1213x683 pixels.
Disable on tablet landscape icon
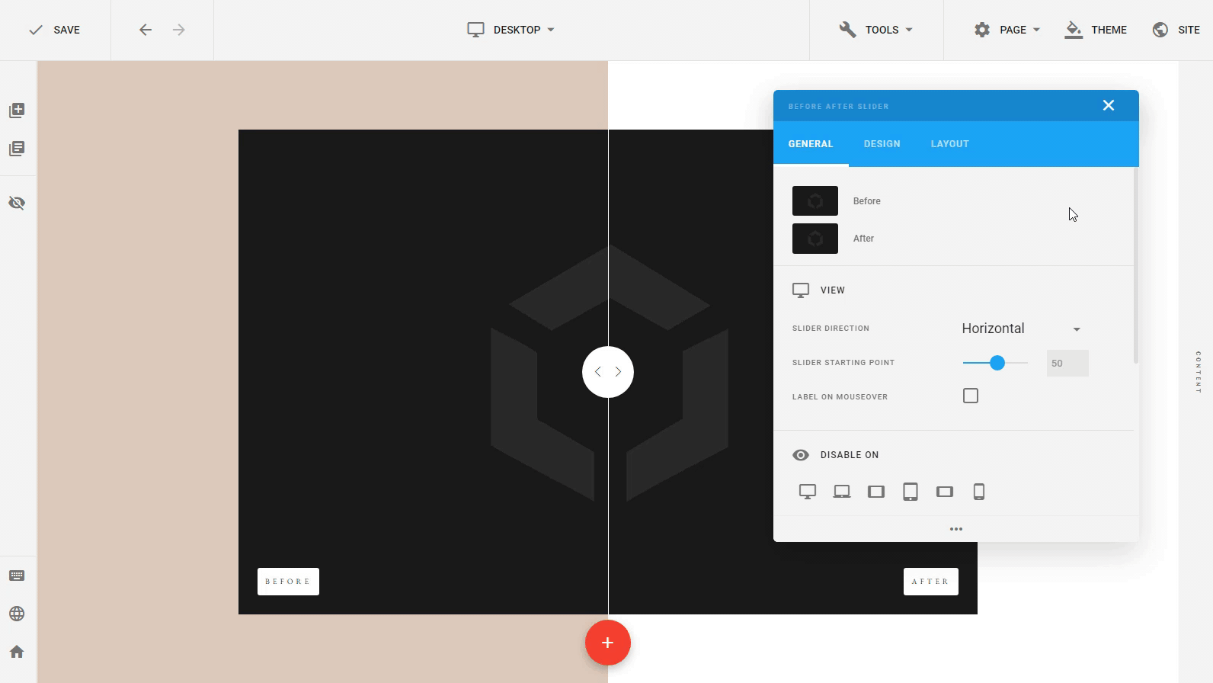(x=876, y=492)
